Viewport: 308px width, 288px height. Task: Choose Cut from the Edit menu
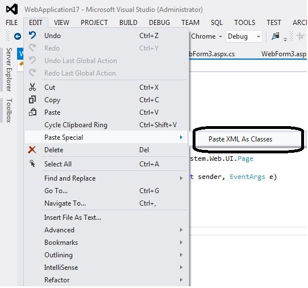(106, 87)
